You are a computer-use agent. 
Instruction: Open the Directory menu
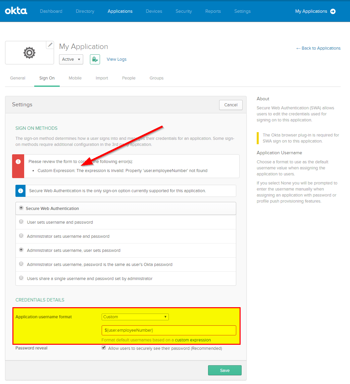click(85, 11)
